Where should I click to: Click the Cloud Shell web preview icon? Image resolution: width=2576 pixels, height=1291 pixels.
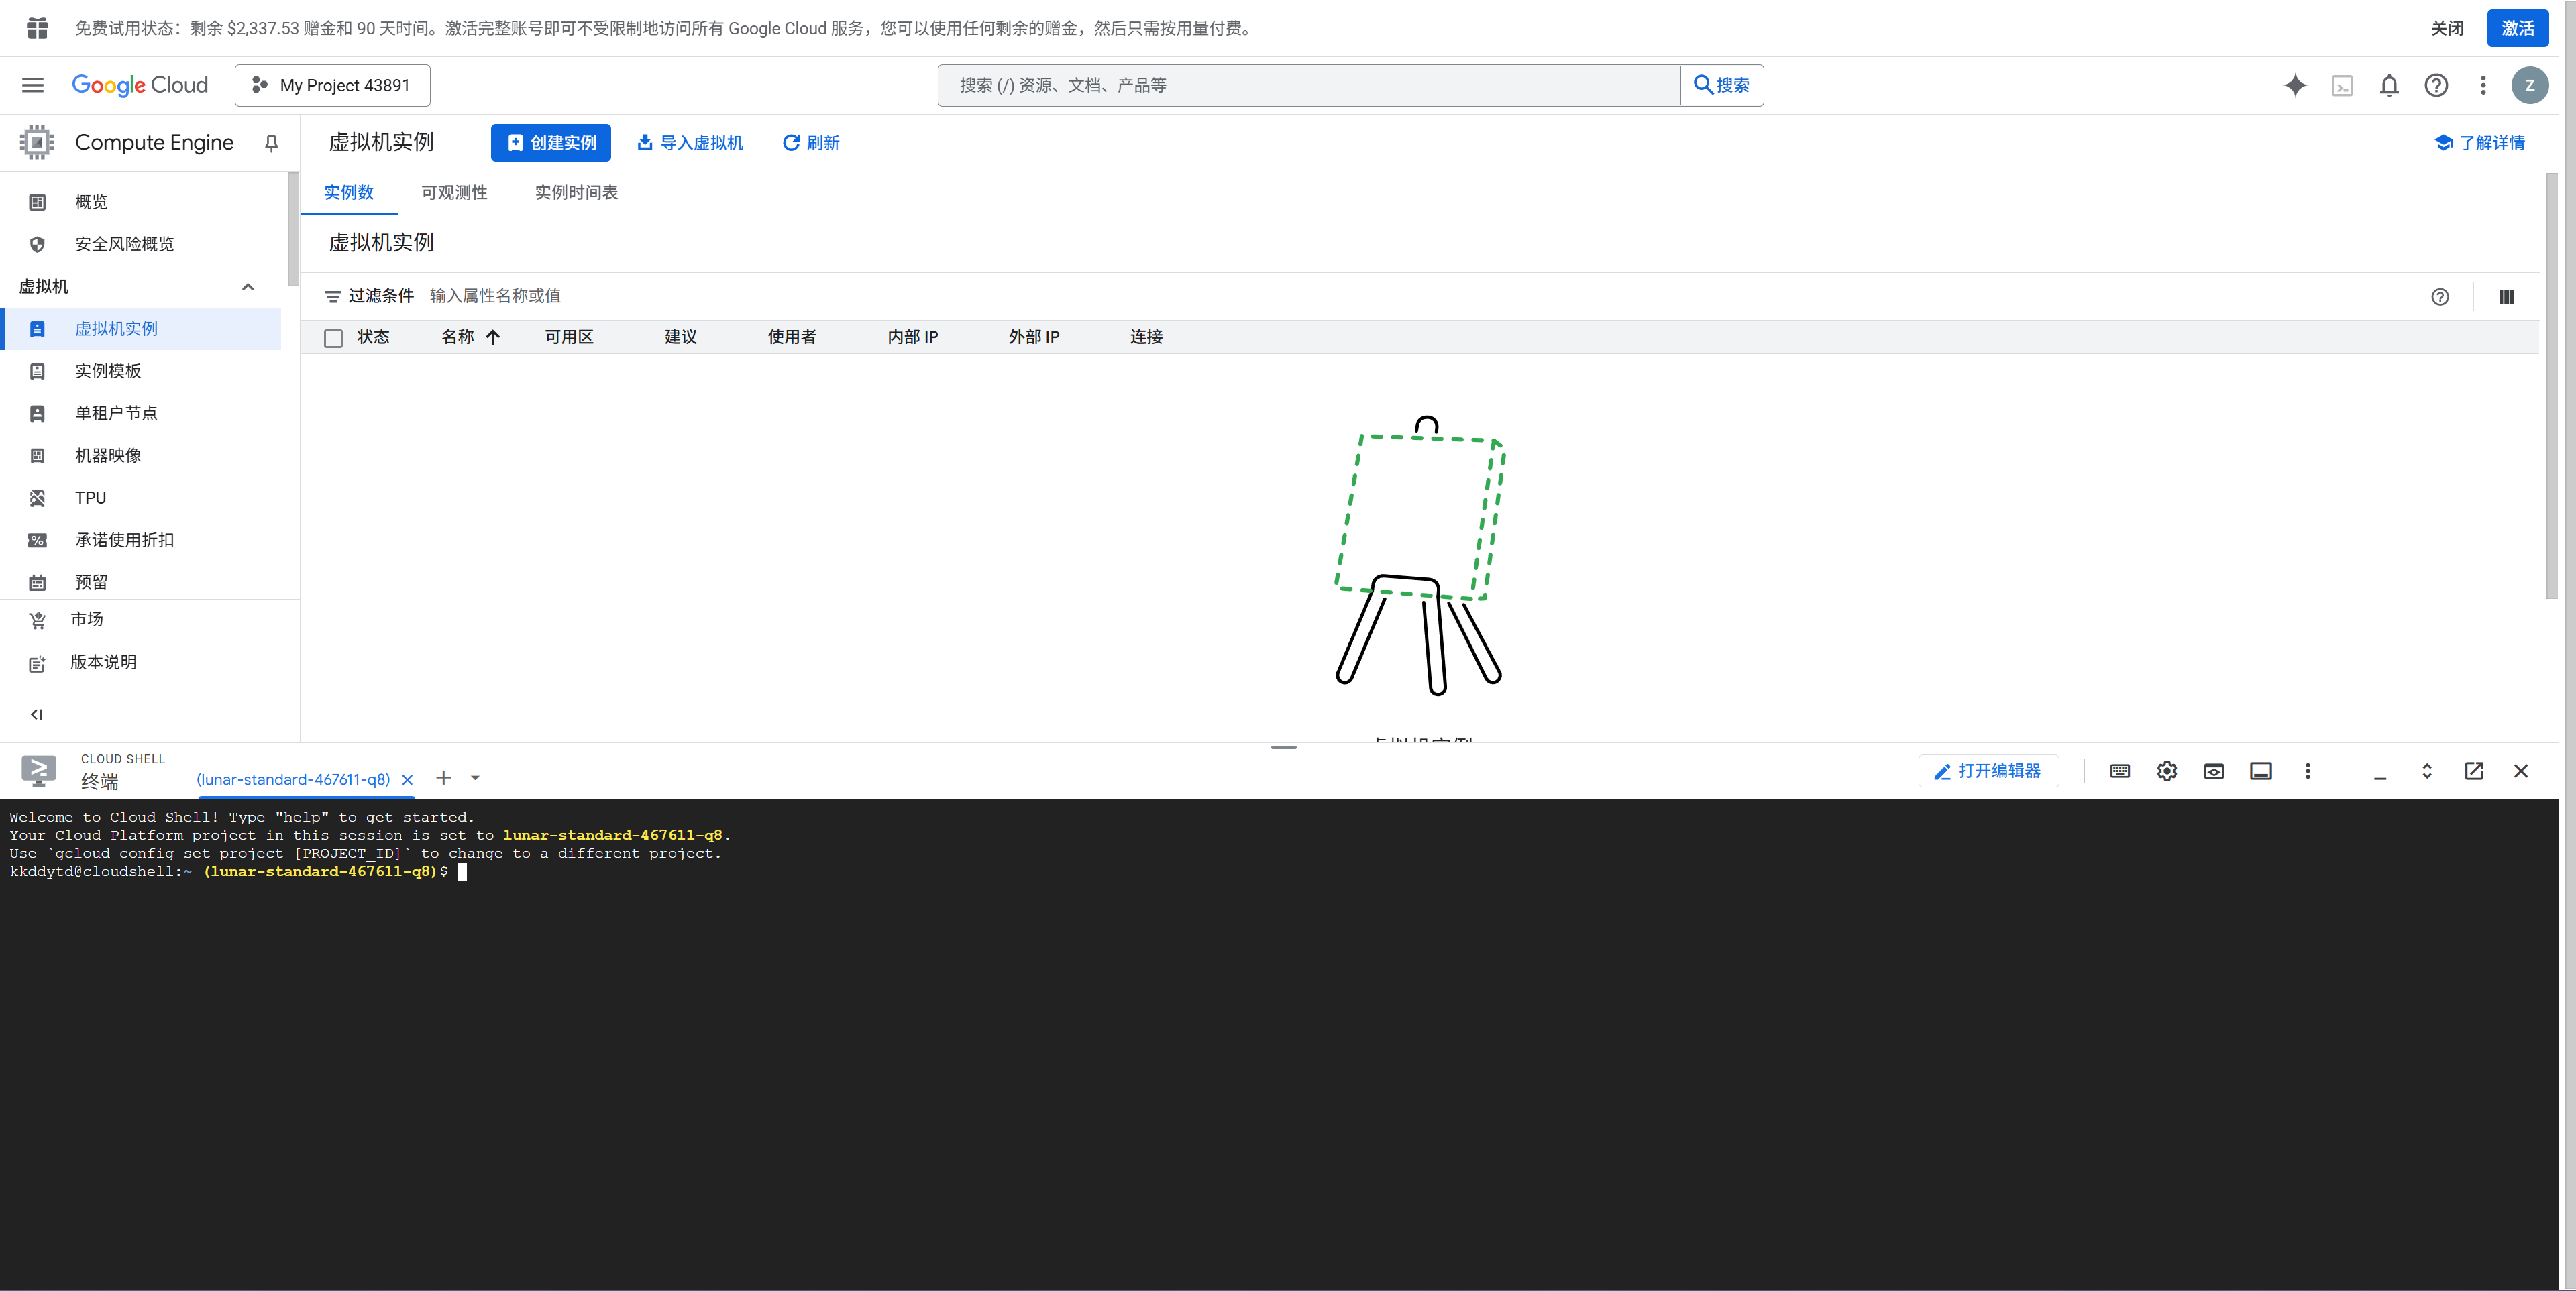click(2214, 771)
